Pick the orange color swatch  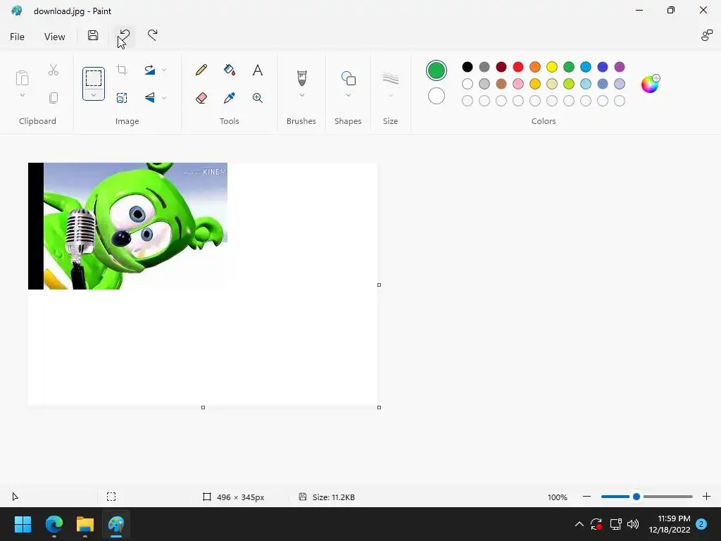tap(535, 67)
